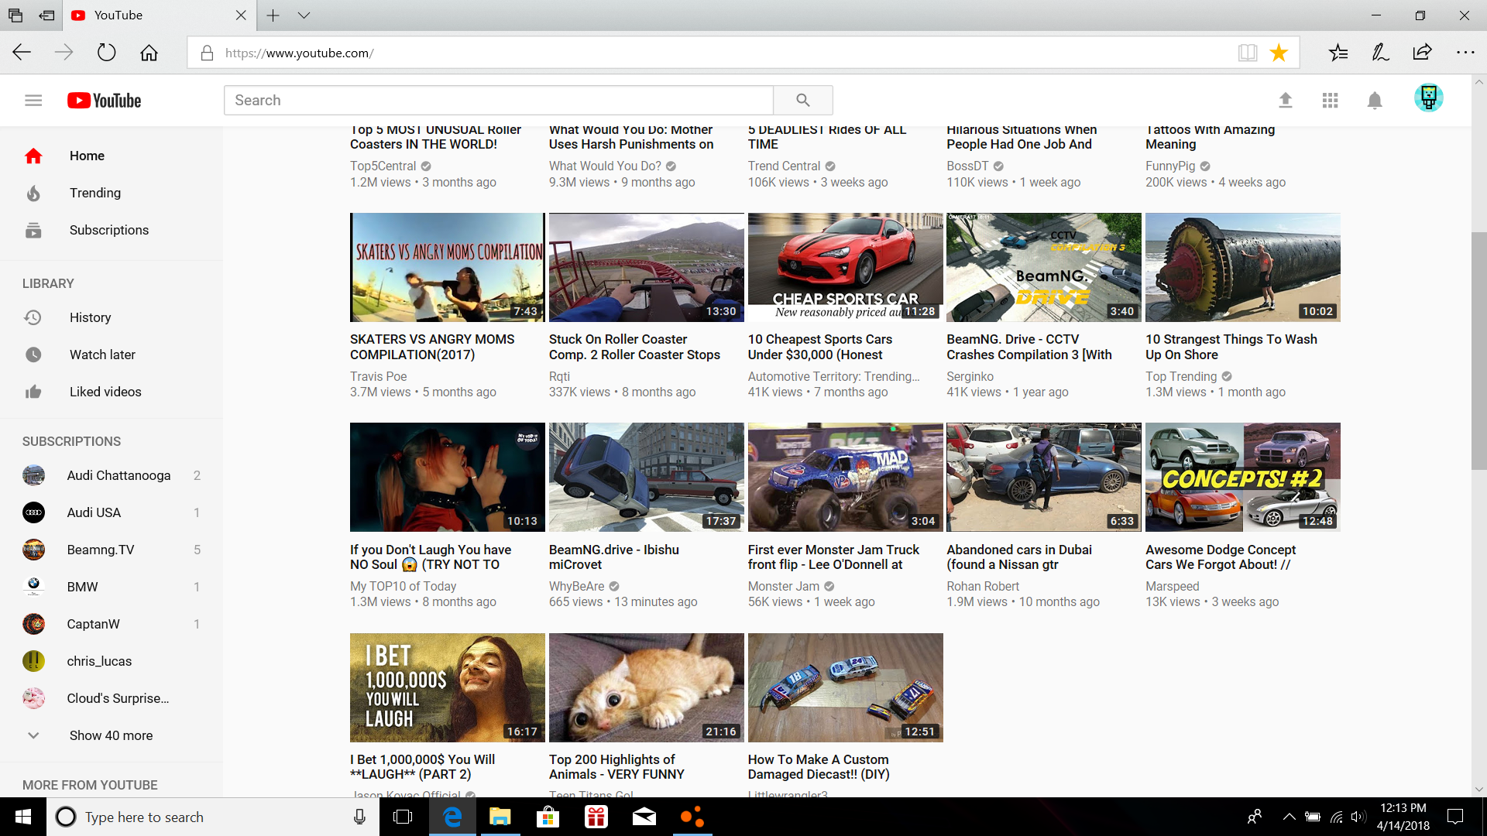
Task: Open the YouTube hamburger guide menu
Action: [x=33, y=101]
